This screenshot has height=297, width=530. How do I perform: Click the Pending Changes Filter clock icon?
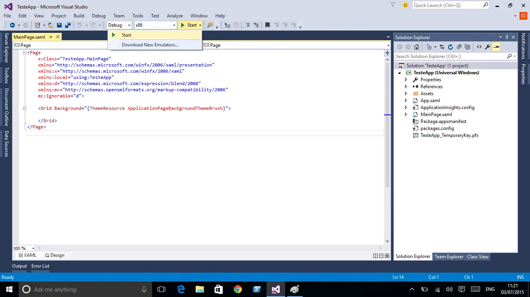pyautogui.click(x=429, y=47)
